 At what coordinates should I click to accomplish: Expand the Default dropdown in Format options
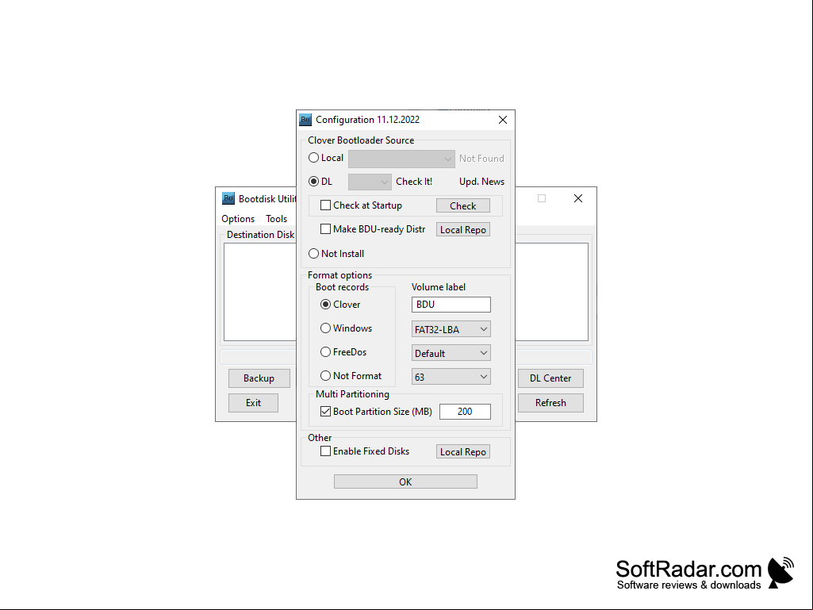point(451,353)
